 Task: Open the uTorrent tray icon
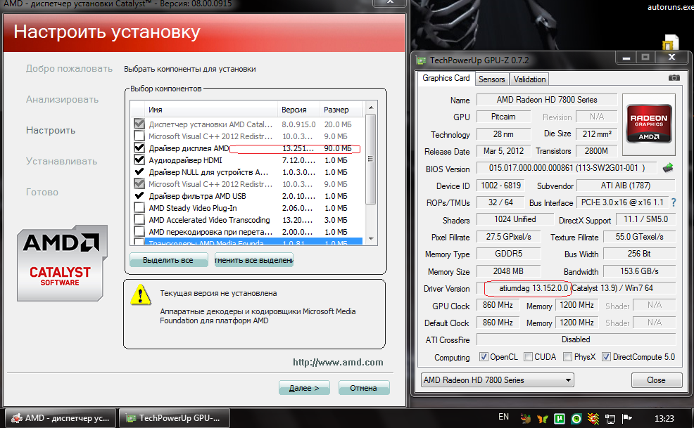click(560, 418)
